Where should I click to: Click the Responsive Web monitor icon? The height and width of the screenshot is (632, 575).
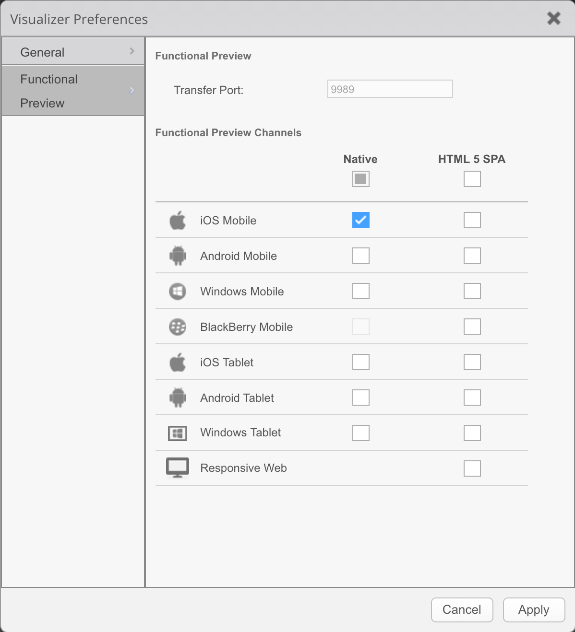click(178, 468)
